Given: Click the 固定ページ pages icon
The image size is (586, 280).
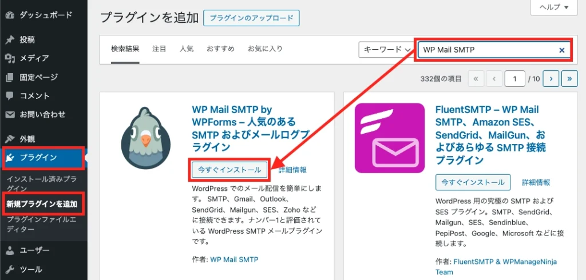Looking at the screenshot, I should (x=10, y=77).
